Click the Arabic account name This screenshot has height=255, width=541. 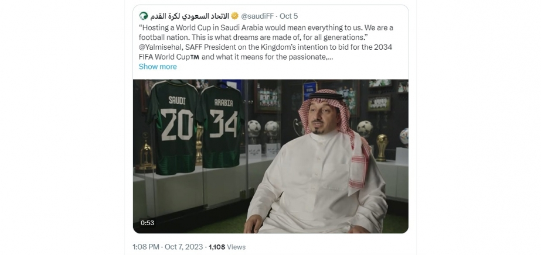tap(189, 16)
